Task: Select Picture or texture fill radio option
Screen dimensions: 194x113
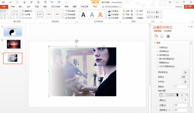Action: pos(166,59)
